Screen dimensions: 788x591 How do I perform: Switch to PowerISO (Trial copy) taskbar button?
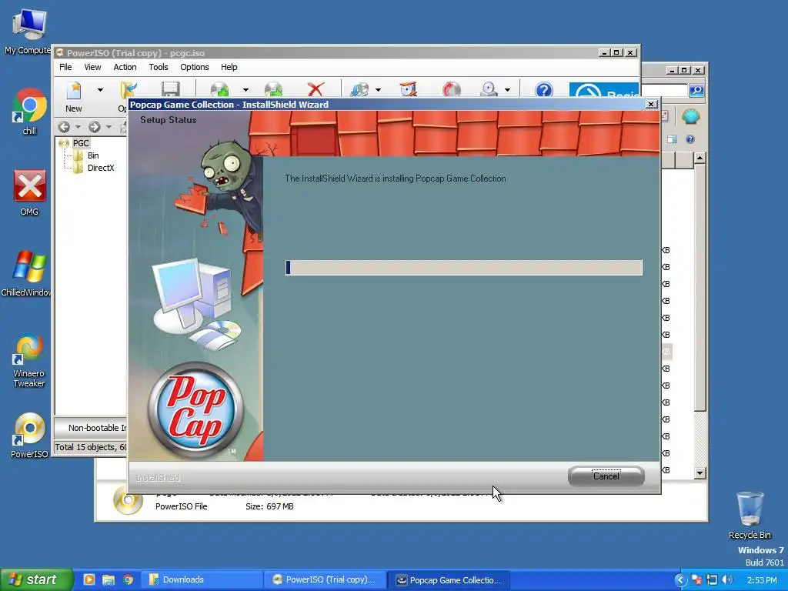[x=325, y=579]
